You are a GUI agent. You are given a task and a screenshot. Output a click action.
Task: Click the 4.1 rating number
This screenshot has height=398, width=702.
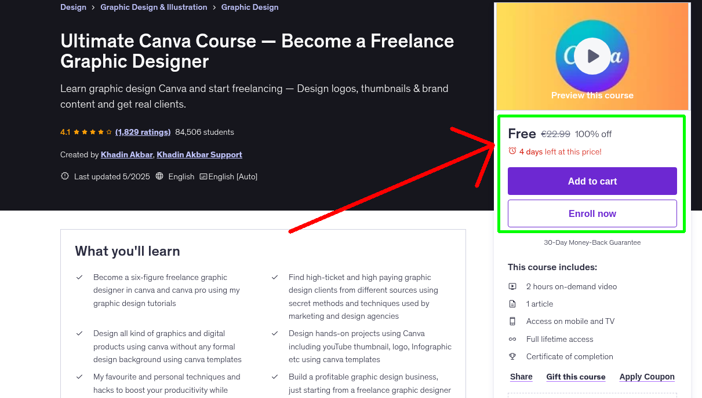65,132
